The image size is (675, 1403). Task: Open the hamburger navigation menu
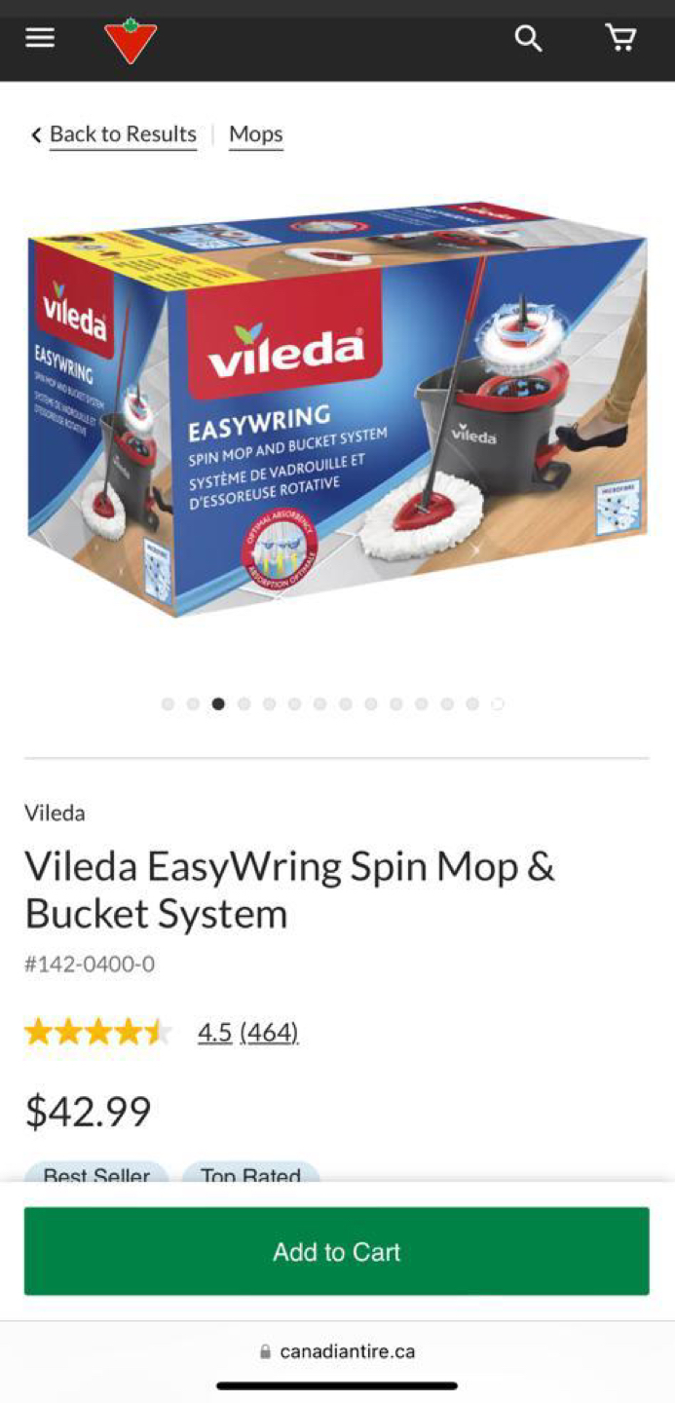point(40,38)
